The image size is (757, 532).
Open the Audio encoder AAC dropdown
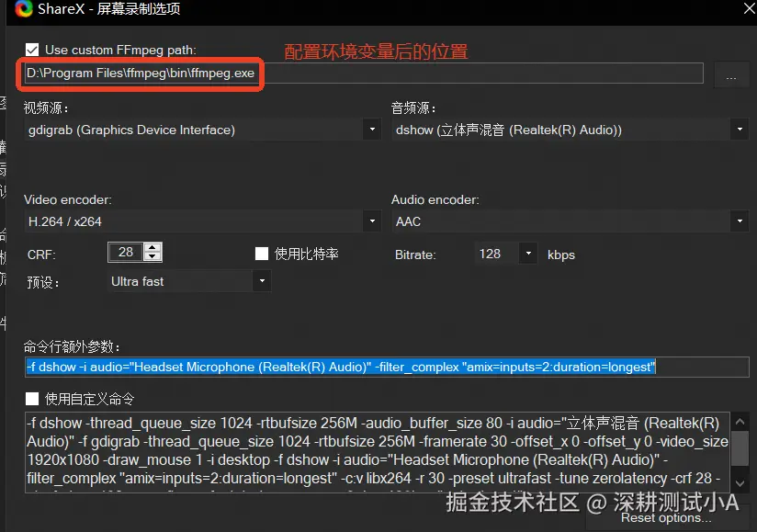pyautogui.click(x=571, y=221)
